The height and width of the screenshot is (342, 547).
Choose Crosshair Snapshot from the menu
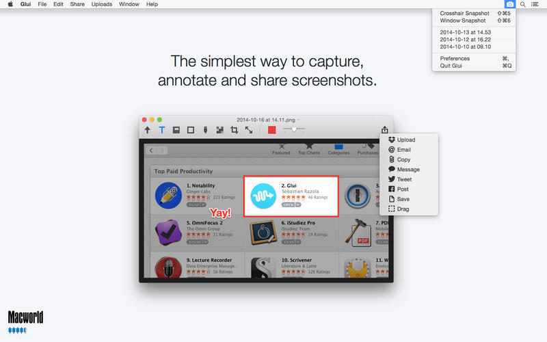click(x=465, y=13)
